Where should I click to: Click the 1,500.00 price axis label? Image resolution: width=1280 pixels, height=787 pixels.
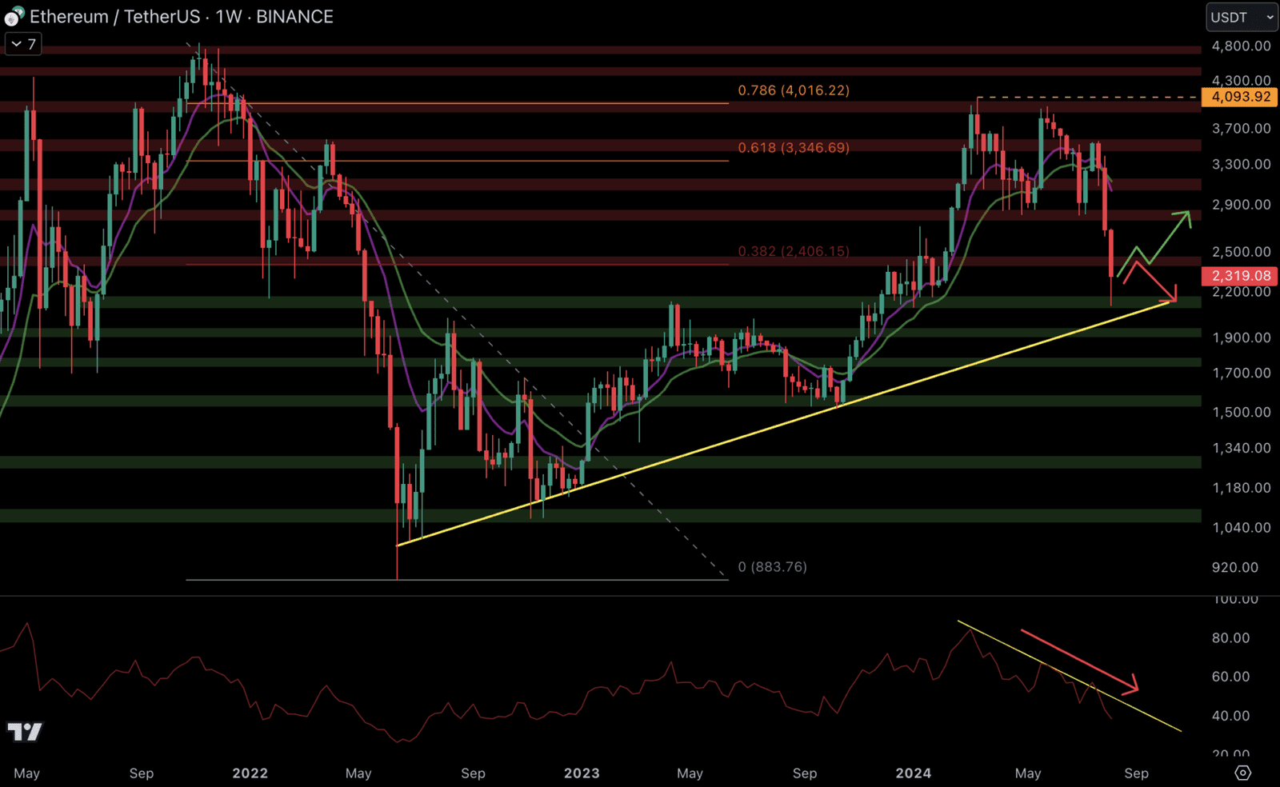(x=1241, y=413)
